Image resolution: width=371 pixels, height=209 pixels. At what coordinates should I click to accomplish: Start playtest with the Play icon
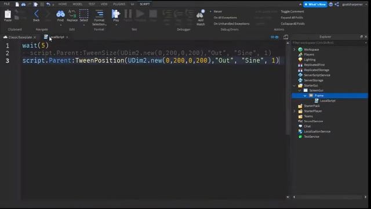(116, 14)
